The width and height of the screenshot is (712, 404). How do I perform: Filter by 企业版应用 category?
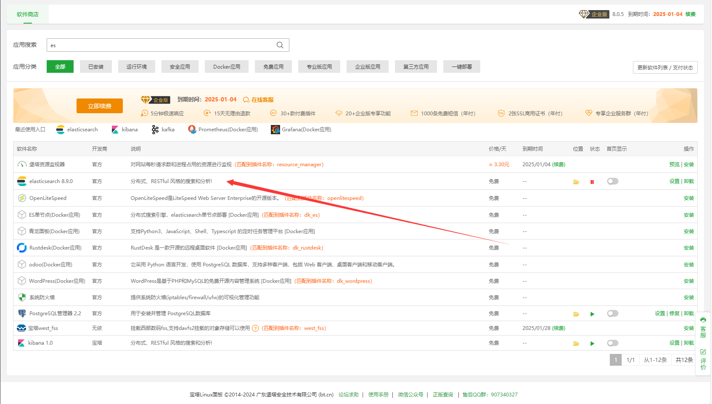click(368, 66)
